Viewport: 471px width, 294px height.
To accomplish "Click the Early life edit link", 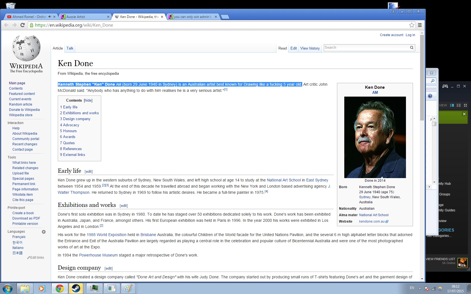I will pyautogui.click(x=89, y=172).
